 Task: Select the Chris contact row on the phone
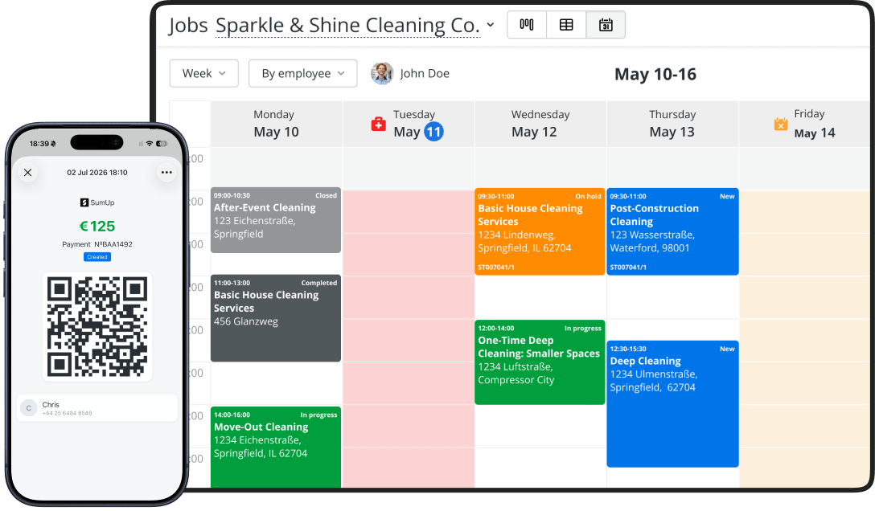[x=97, y=408]
